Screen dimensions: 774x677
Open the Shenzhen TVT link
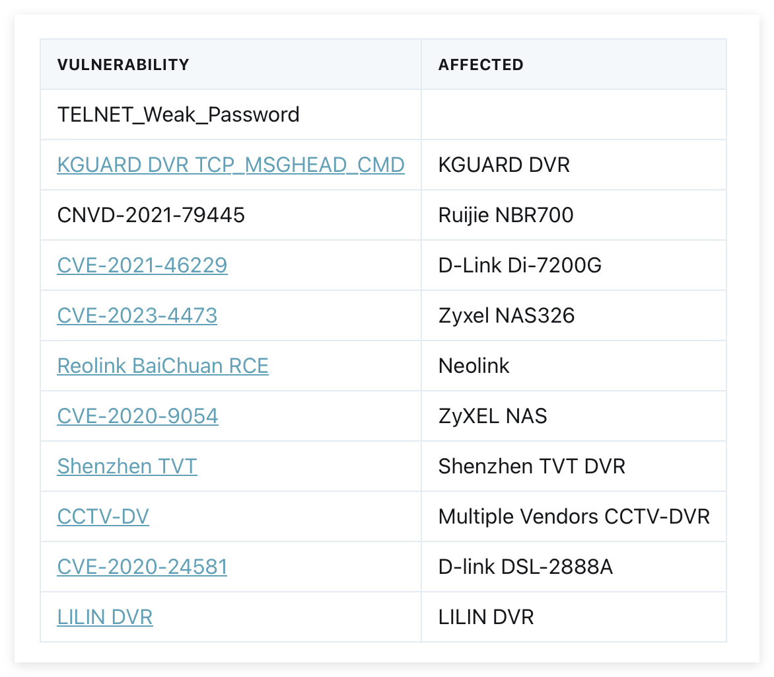pyautogui.click(x=127, y=466)
